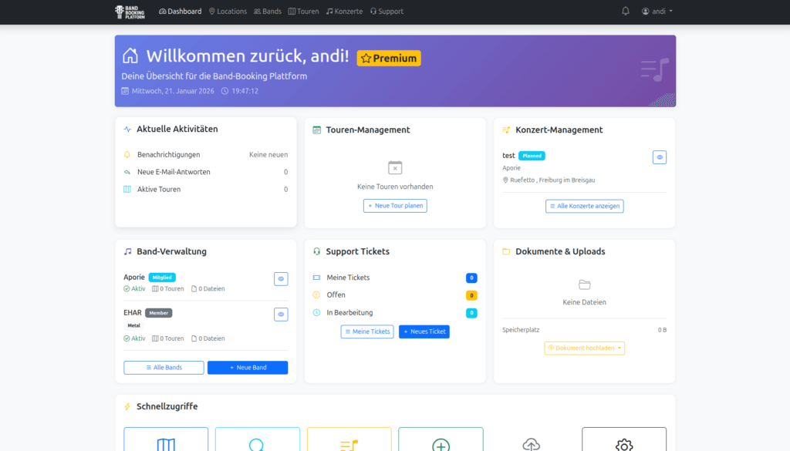Click the eye icon for Aporie band
The image size is (790, 451).
[x=281, y=279]
